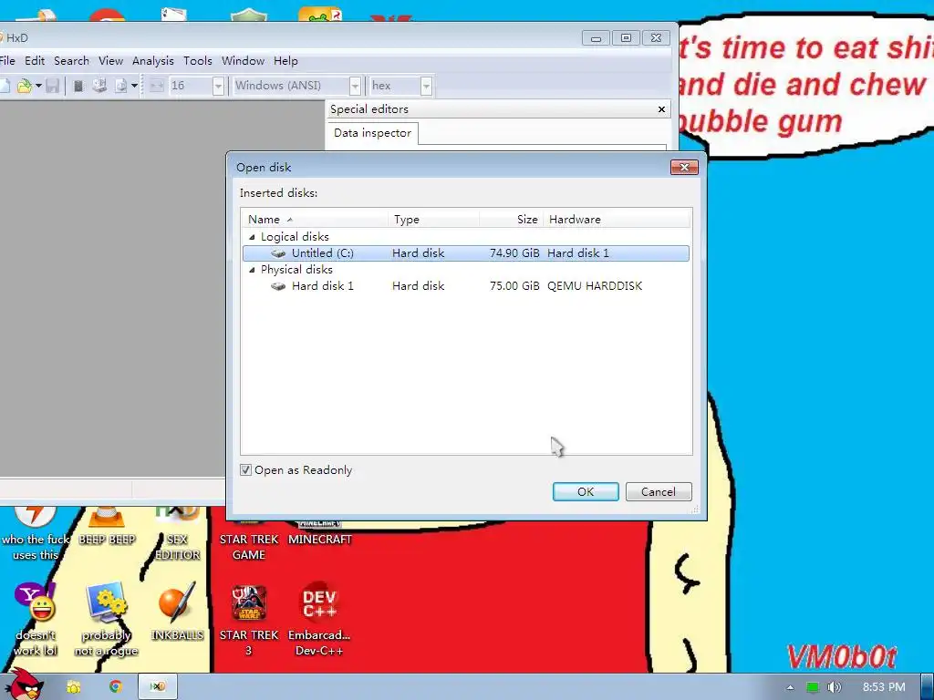Open the View menu
The height and width of the screenshot is (700, 934).
click(110, 61)
